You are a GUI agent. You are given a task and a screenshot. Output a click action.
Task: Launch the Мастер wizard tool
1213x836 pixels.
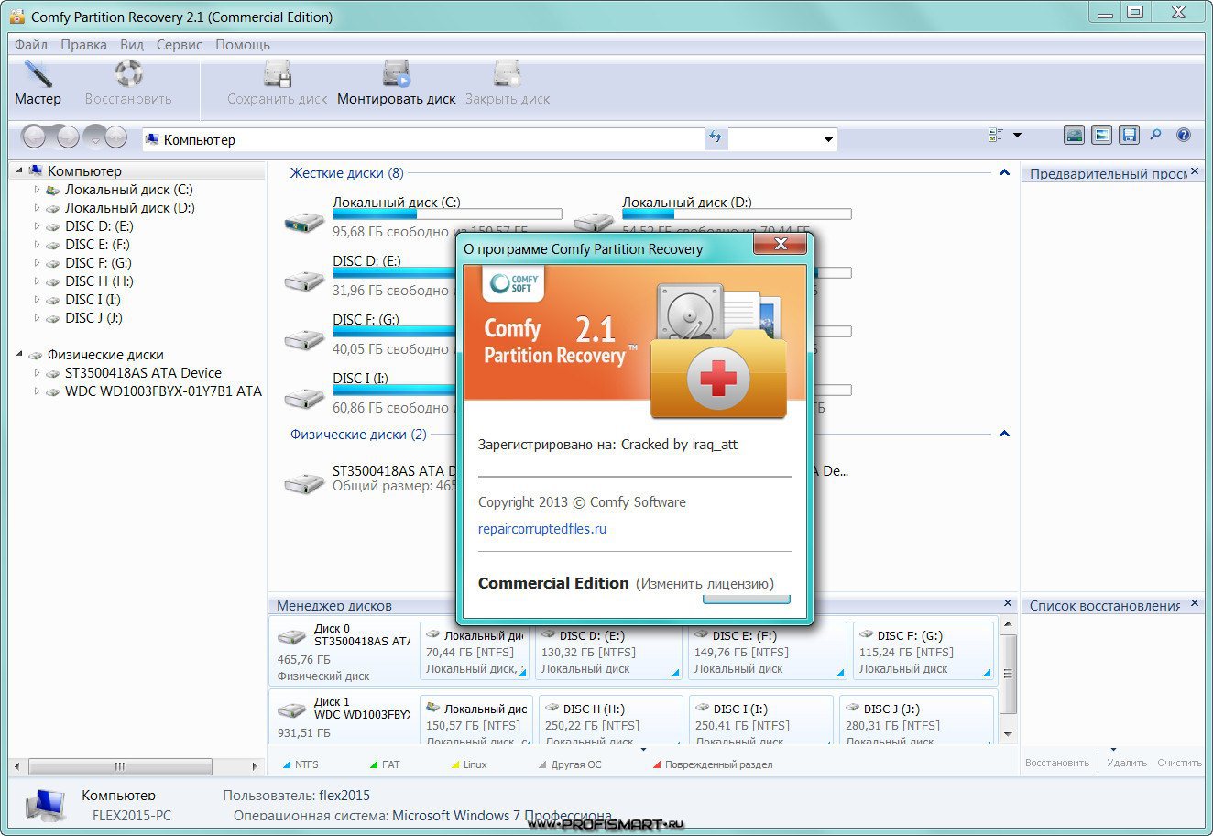coord(38,83)
